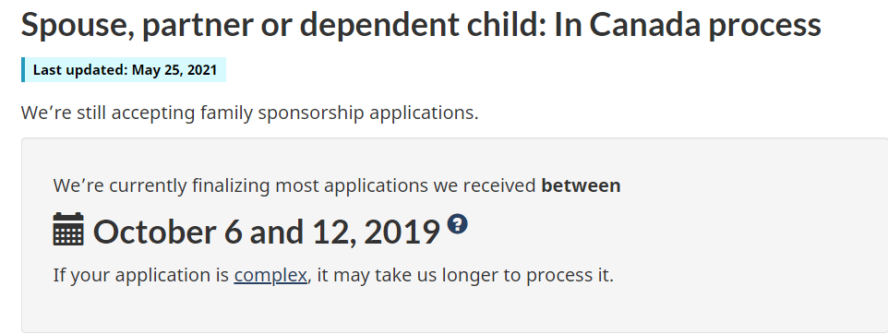
Task: Click the "Last updated:" label text
Action: point(80,70)
